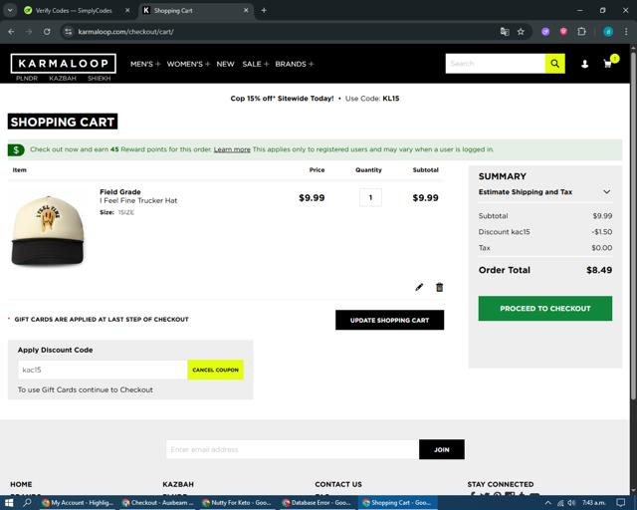Click the discount code input field

pyautogui.click(x=103, y=370)
